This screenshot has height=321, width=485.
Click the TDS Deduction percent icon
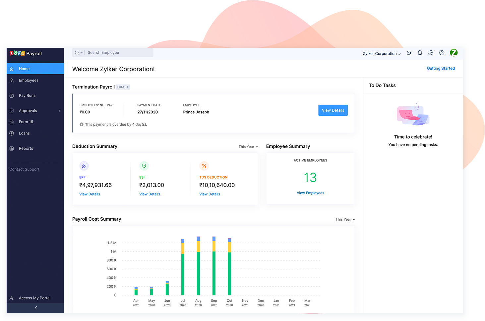click(204, 166)
